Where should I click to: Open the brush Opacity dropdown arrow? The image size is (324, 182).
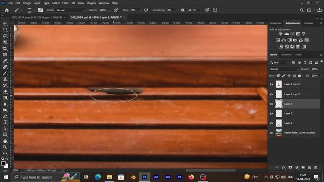click(x=109, y=10)
